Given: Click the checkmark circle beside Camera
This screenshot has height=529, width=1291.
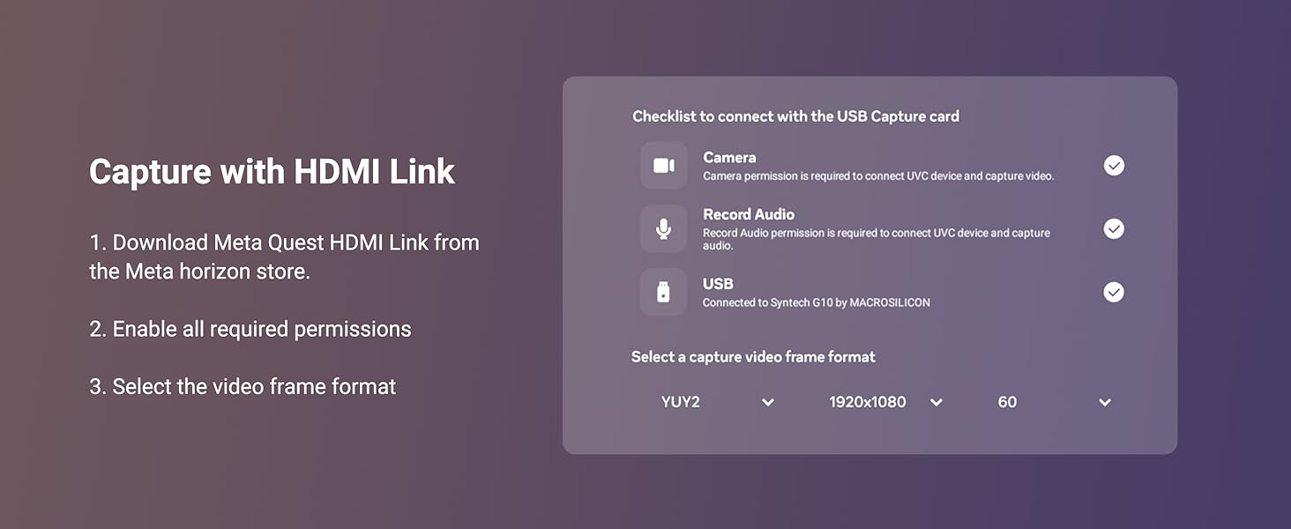Looking at the screenshot, I should [1113, 165].
